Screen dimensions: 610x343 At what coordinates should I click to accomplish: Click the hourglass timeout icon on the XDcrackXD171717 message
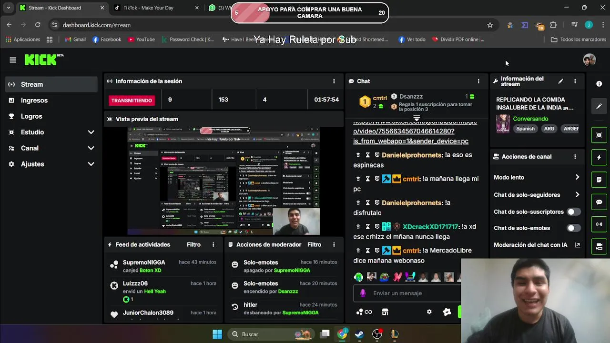(x=368, y=227)
